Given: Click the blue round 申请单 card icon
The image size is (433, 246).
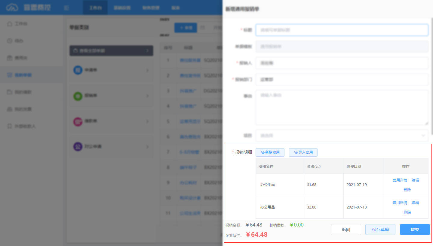Looking at the screenshot, I should click(x=78, y=70).
